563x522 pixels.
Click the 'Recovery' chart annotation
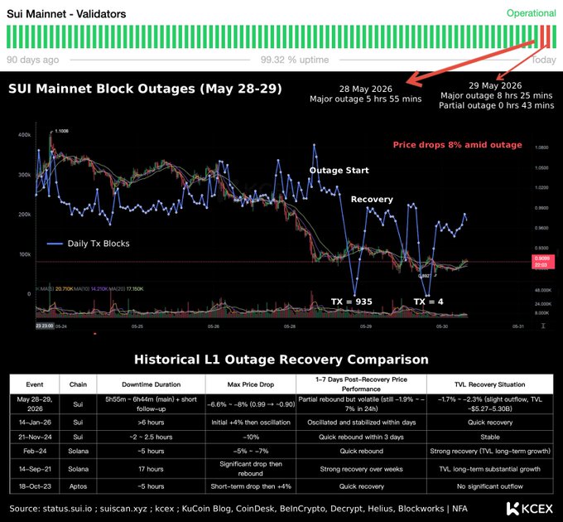[x=372, y=200]
